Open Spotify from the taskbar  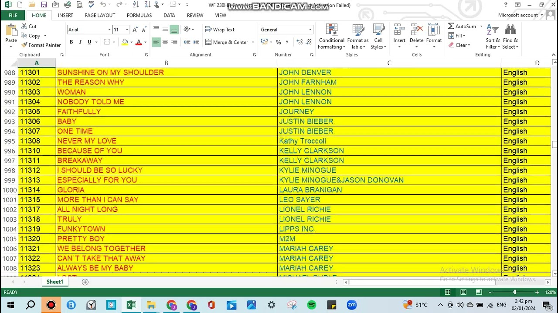(x=312, y=305)
